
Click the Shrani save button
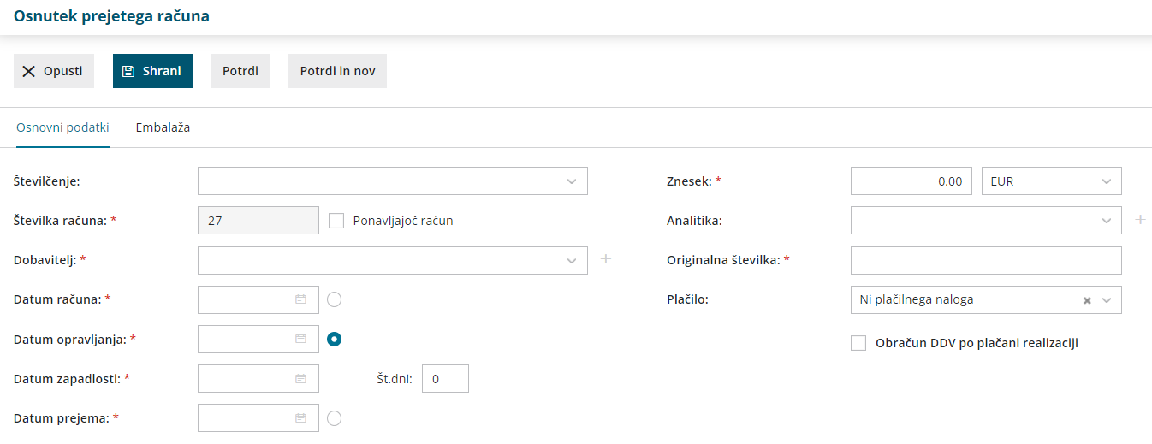tap(152, 71)
